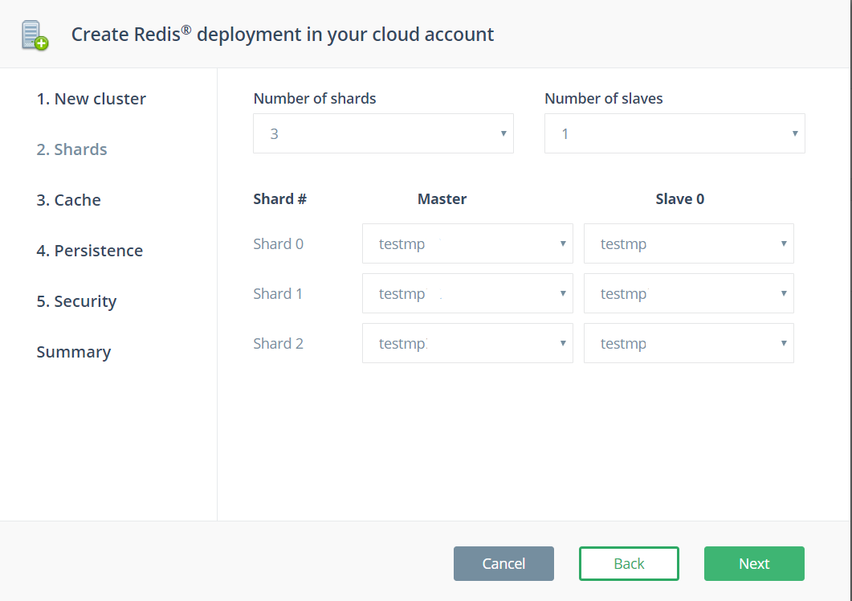Proceed with the Next button
This screenshot has height=601, width=852.
[x=754, y=563]
